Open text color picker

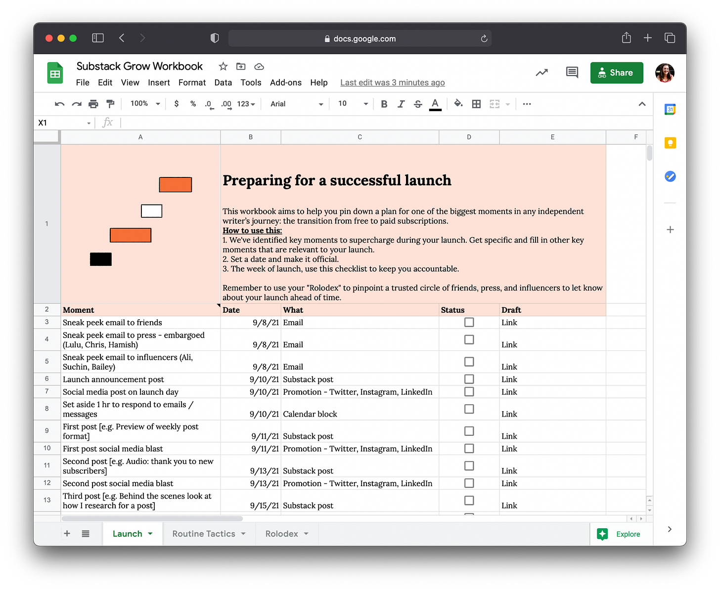pyautogui.click(x=435, y=104)
